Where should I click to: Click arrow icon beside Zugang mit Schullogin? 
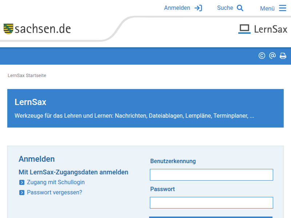22,183
